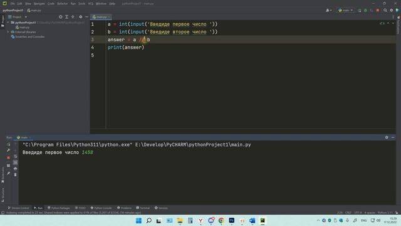Open the Services tool tab
This screenshot has height=226, width=401.
point(161,208)
